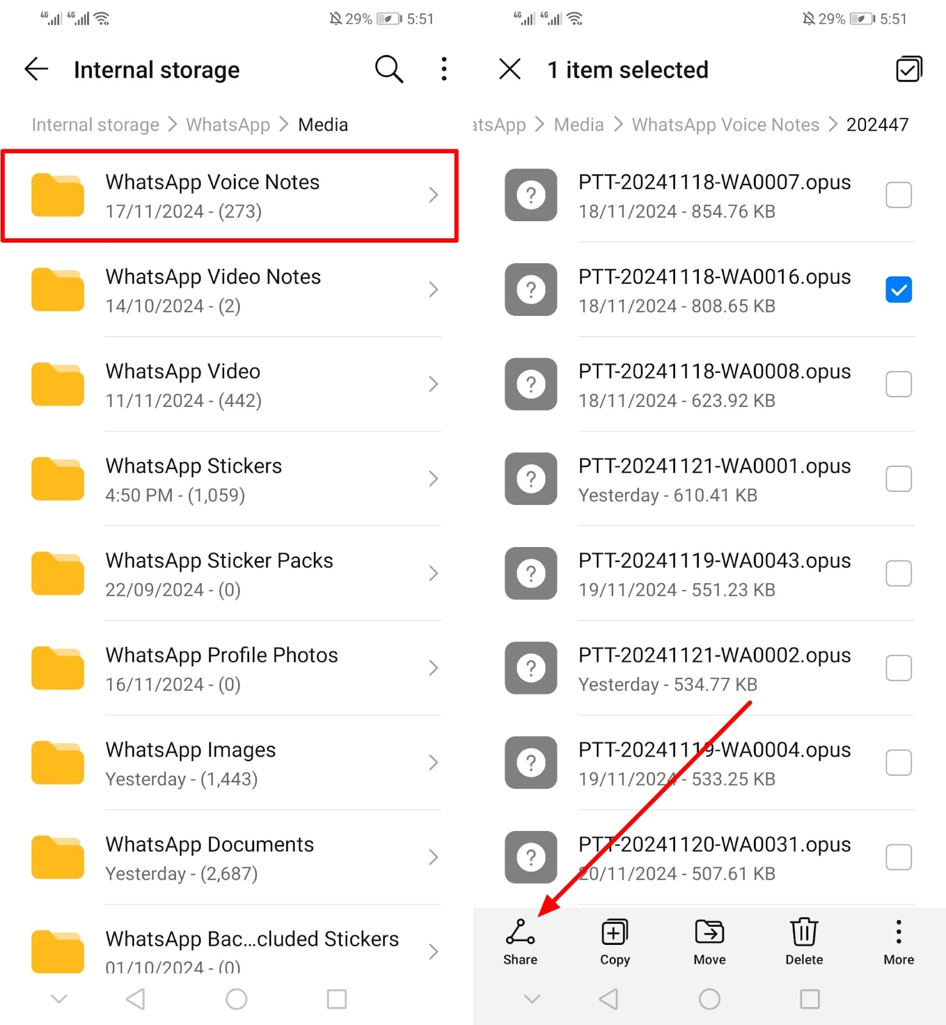Open search in Internal storage
Viewport: 946px width, 1025px height.
tap(389, 69)
